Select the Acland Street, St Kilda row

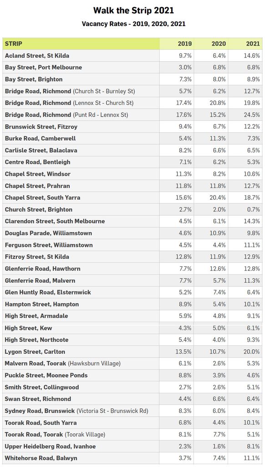coord(132,56)
